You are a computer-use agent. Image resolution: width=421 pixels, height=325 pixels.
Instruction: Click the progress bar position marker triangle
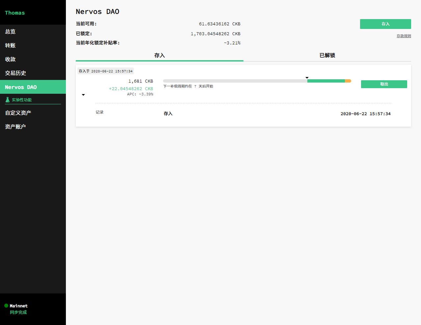[x=307, y=78]
